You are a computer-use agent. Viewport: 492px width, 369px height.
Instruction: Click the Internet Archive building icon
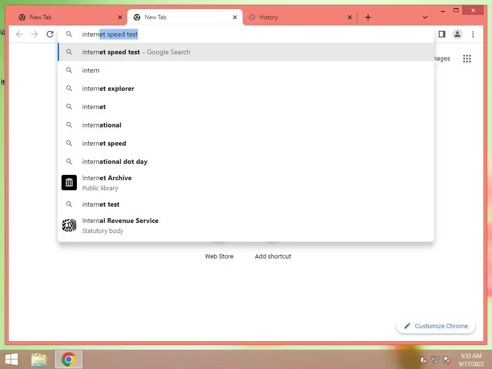pos(69,183)
